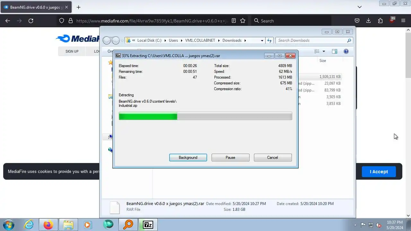Switch to 7-Zip on the taskbar
Viewport: 411px width, 231px height.
tap(148, 225)
